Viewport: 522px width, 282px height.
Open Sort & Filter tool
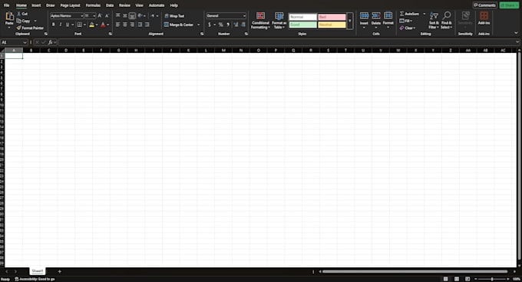click(434, 21)
